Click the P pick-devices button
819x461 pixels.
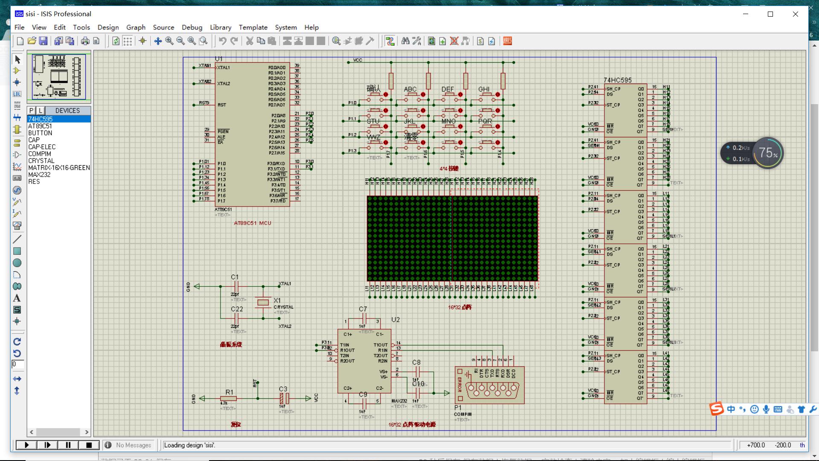32,111
